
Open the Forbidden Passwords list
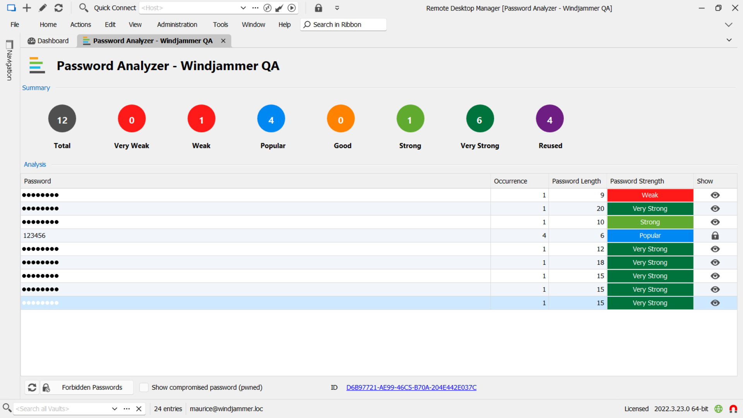[92, 387]
